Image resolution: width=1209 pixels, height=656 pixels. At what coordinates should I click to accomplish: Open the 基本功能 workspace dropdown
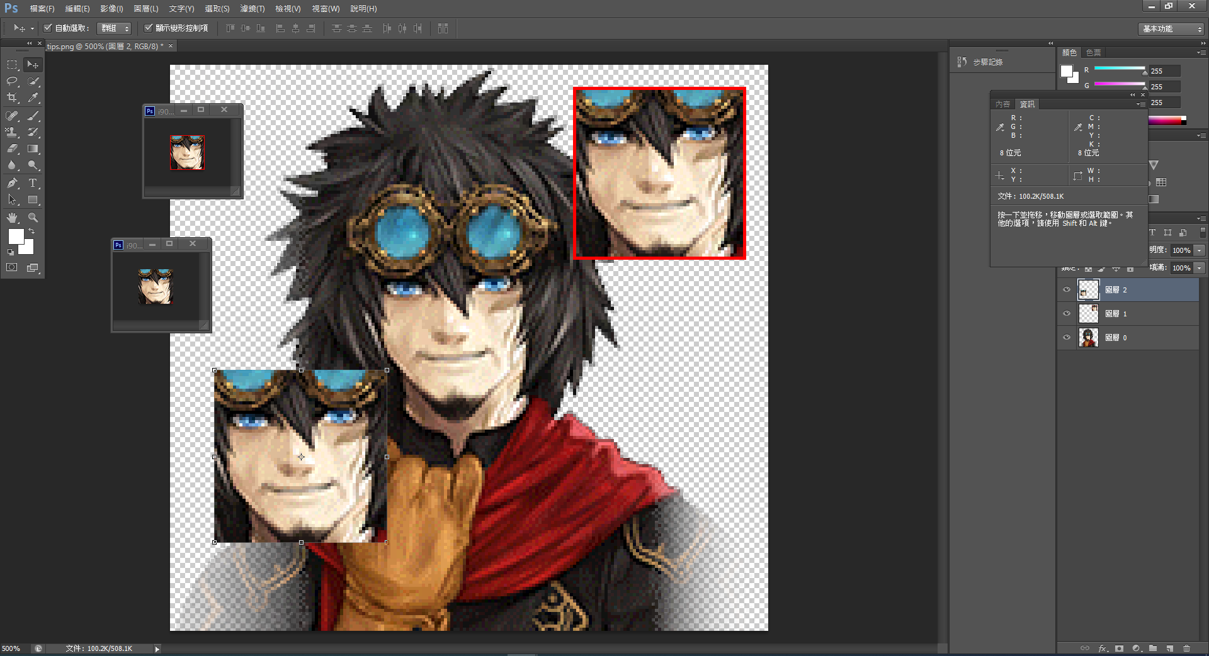(1172, 29)
